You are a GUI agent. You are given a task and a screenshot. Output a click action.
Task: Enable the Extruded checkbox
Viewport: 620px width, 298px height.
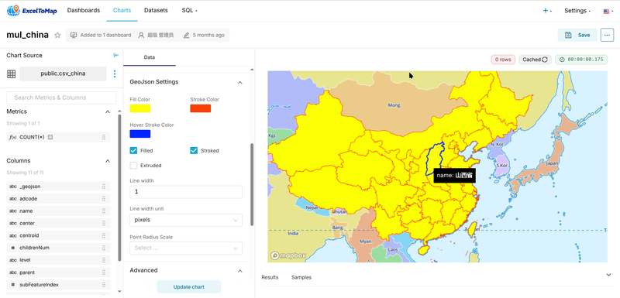click(x=133, y=166)
